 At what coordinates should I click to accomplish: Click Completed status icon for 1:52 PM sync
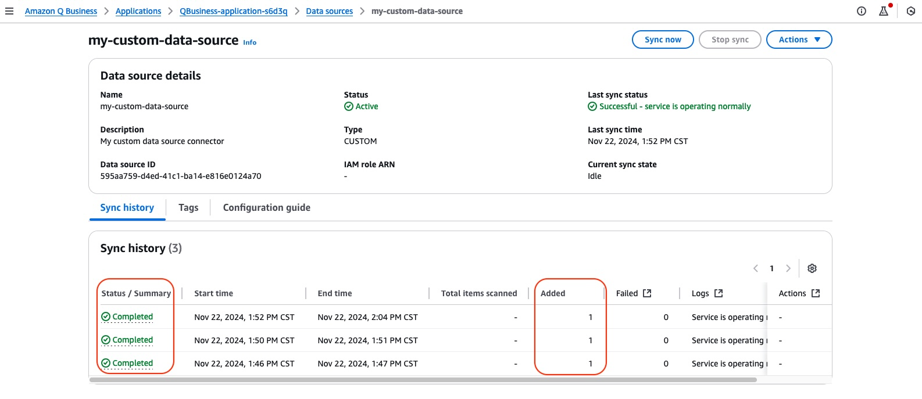(x=106, y=317)
